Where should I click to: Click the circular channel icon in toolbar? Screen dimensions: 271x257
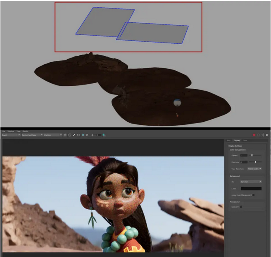70,135
